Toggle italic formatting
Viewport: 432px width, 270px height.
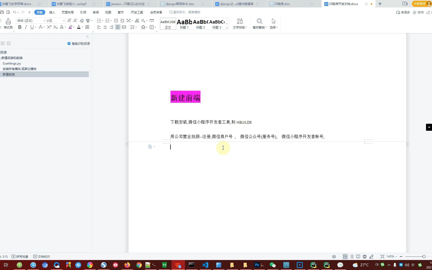click(x=26, y=27)
